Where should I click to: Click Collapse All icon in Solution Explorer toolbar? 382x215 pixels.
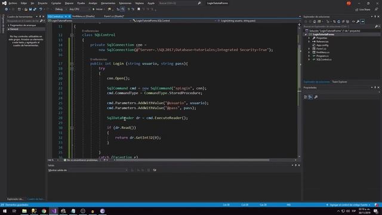tap(343, 21)
